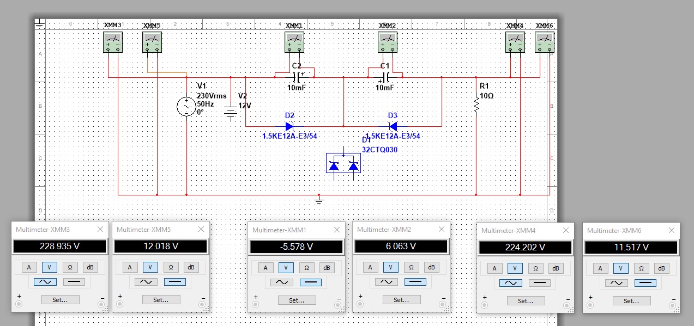694x326 pixels.
Task: Click the XMM5 multimeter instrument in the schematic
Action: 152,42
